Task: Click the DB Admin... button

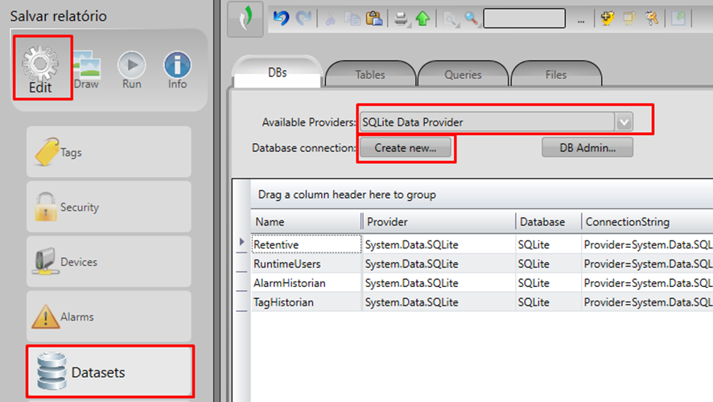Action: [x=587, y=148]
